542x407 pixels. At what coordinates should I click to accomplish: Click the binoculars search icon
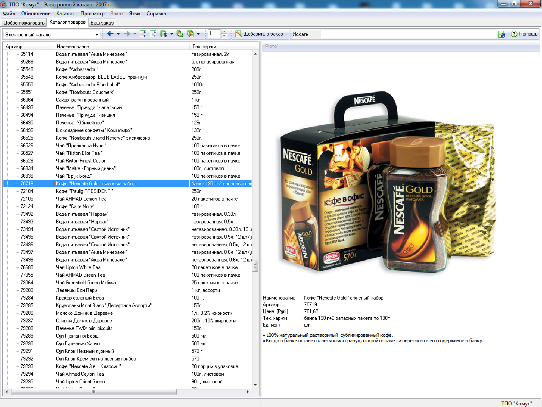(x=502, y=34)
